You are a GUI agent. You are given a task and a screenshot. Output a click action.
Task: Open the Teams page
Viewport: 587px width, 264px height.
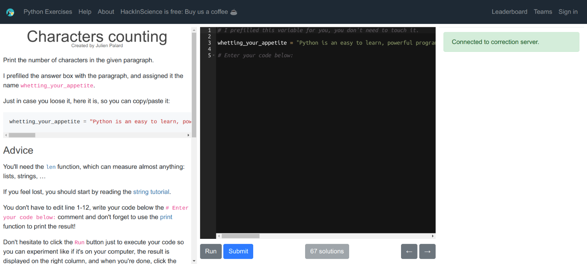543,12
